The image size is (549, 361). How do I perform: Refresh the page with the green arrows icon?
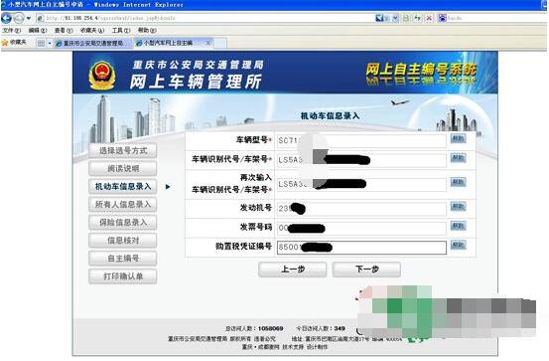click(x=417, y=18)
